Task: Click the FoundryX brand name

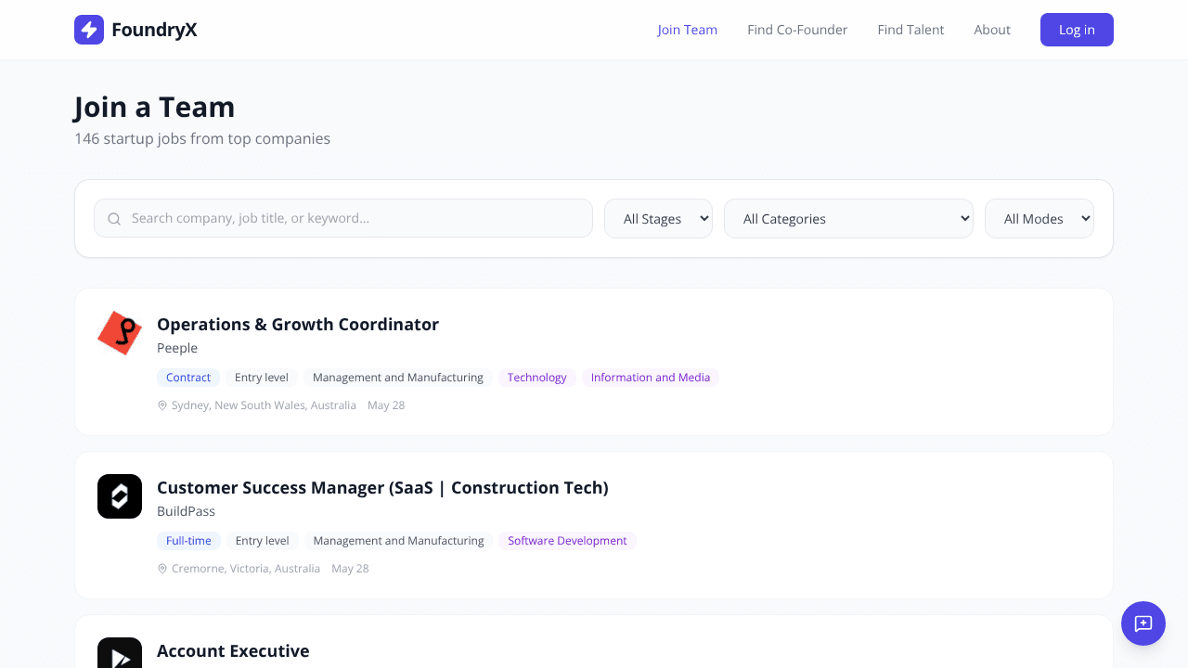Action: (x=154, y=30)
